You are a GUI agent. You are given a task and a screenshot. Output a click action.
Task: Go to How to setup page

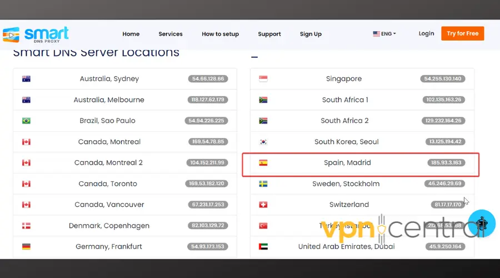point(221,34)
